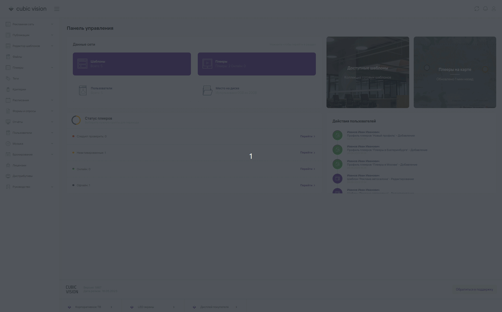Open Лицензии in the sidebar
The width and height of the screenshot is (502, 312).
click(19, 165)
